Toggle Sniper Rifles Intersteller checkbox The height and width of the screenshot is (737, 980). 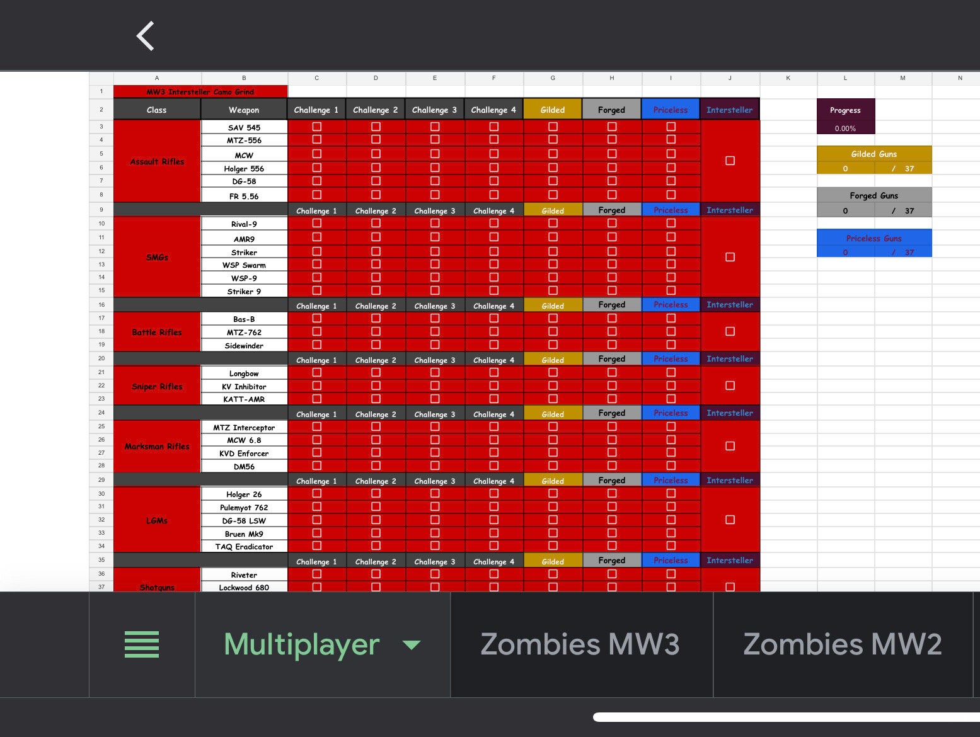(x=730, y=386)
